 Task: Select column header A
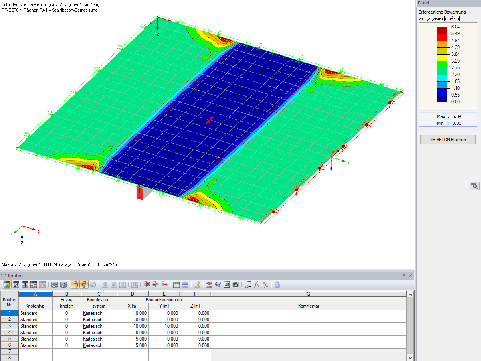[x=36, y=294]
